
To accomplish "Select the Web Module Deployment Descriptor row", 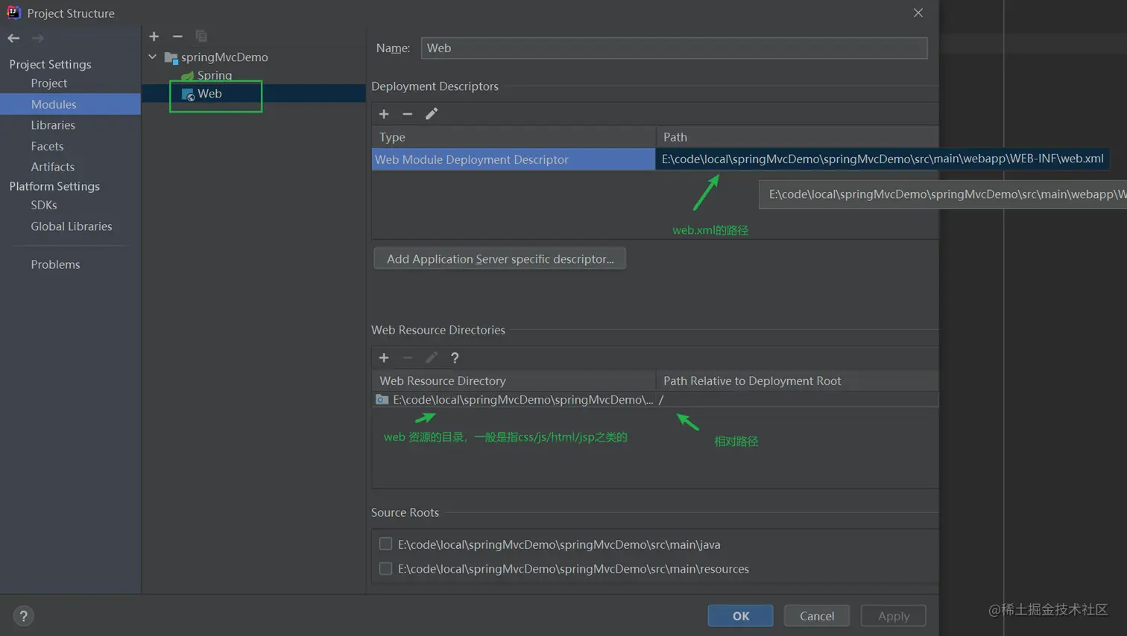I will (514, 159).
